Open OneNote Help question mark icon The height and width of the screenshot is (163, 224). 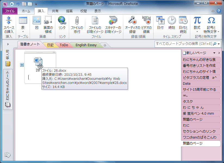tap(219, 11)
